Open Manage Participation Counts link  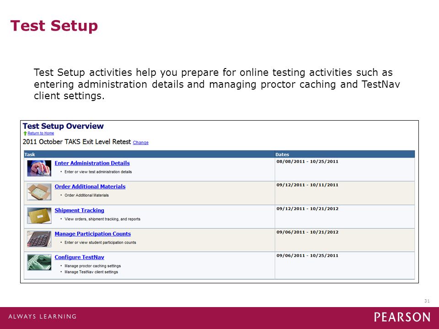tap(93, 234)
